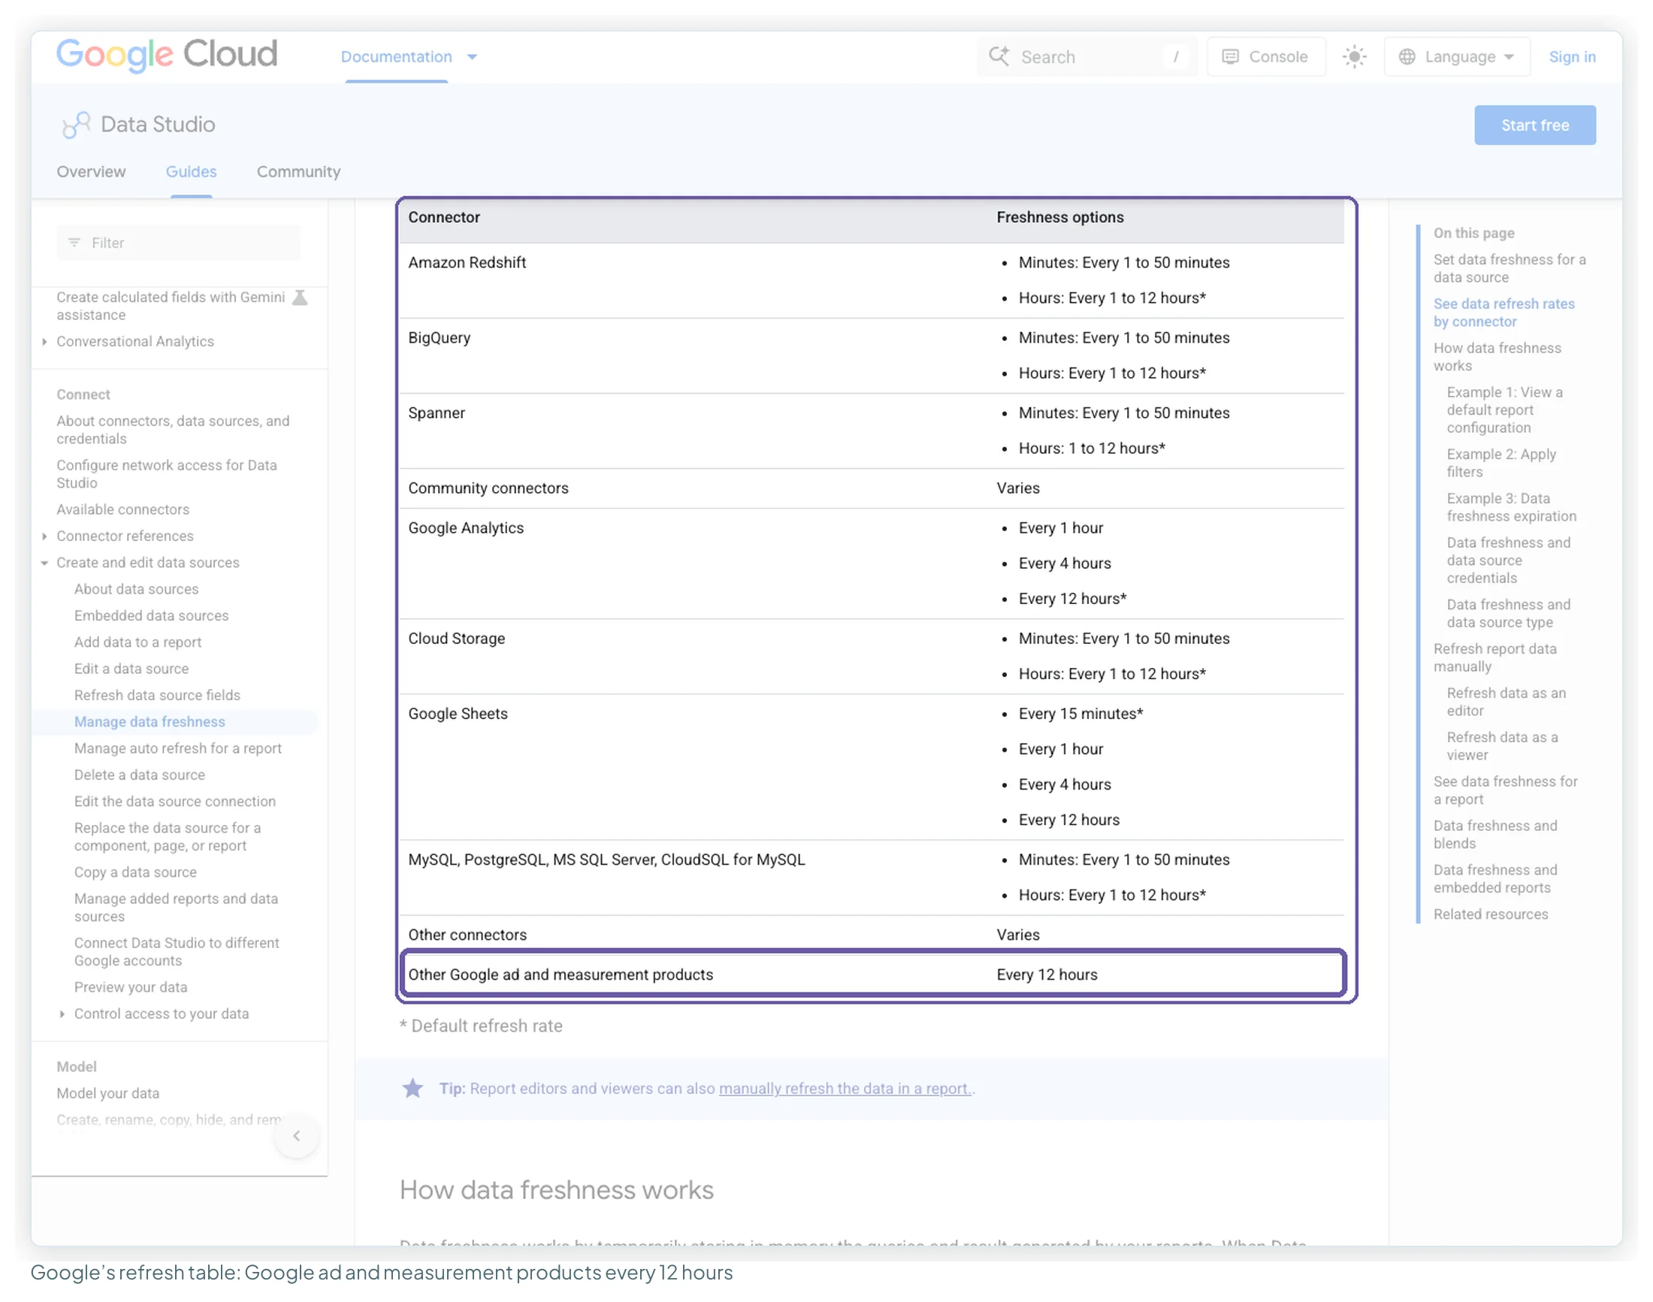1653x1302 pixels.
Task: Click the Start free button
Action: click(1534, 125)
